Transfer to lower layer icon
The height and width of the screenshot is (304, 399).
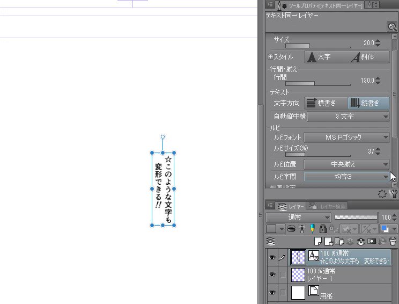tap(350, 241)
